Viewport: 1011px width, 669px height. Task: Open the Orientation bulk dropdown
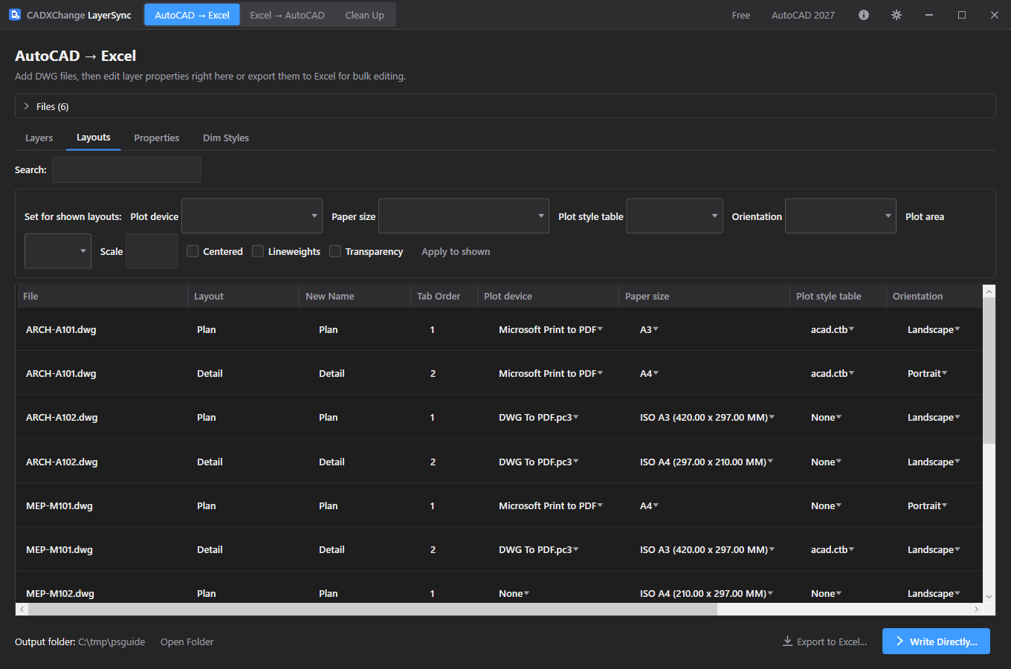pyautogui.click(x=841, y=216)
